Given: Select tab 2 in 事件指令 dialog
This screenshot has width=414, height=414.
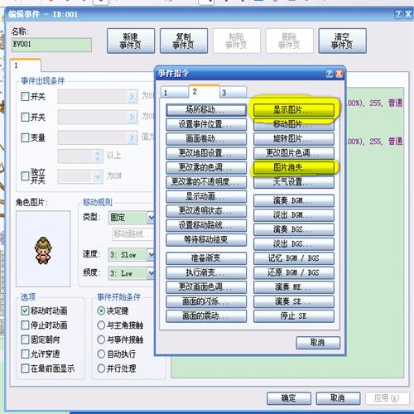Looking at the screenshot, I should tap(204, 91).
